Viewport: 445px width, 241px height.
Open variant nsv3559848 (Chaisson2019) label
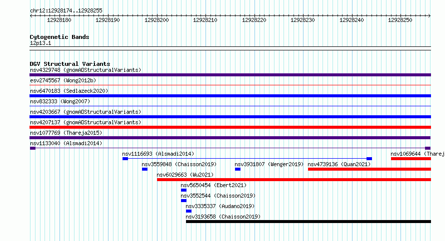[x=179, y=164]
